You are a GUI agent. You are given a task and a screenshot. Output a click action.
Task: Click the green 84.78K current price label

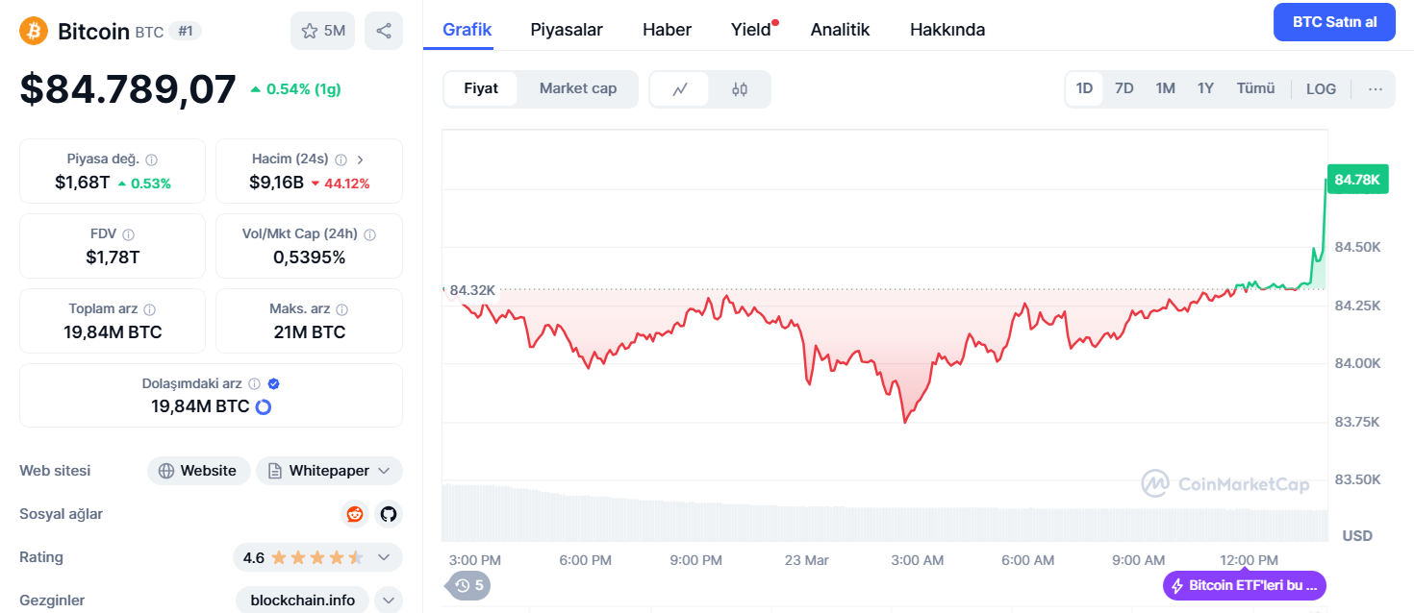tap(1357, 180)
